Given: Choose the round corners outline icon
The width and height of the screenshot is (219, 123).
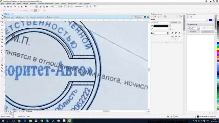Looking at the screenshot, I should pos(176,33).
